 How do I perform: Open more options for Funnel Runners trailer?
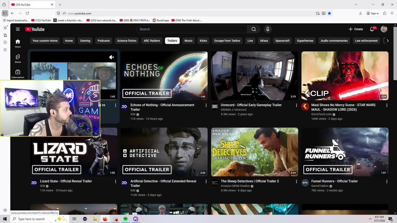coord(387,181)
